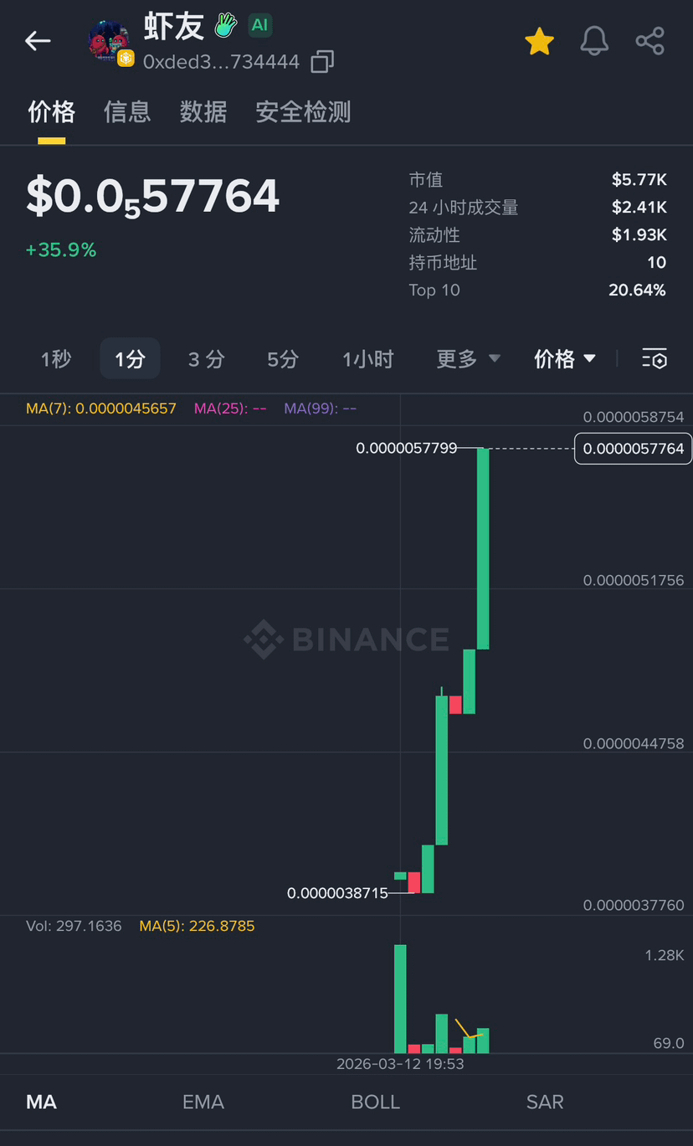Tap the green AI badge
Screen dimensions: 693x1146
[260, 25]
